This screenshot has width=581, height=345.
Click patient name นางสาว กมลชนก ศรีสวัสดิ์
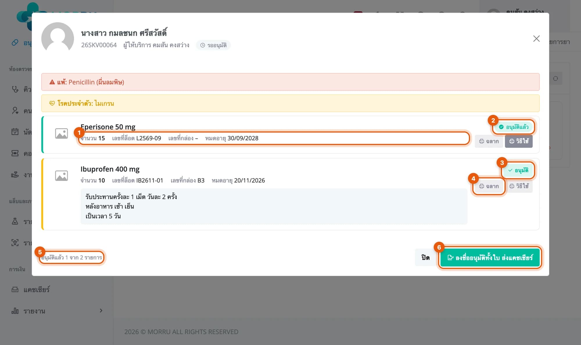pyautogui.click(x=124, y=33)
